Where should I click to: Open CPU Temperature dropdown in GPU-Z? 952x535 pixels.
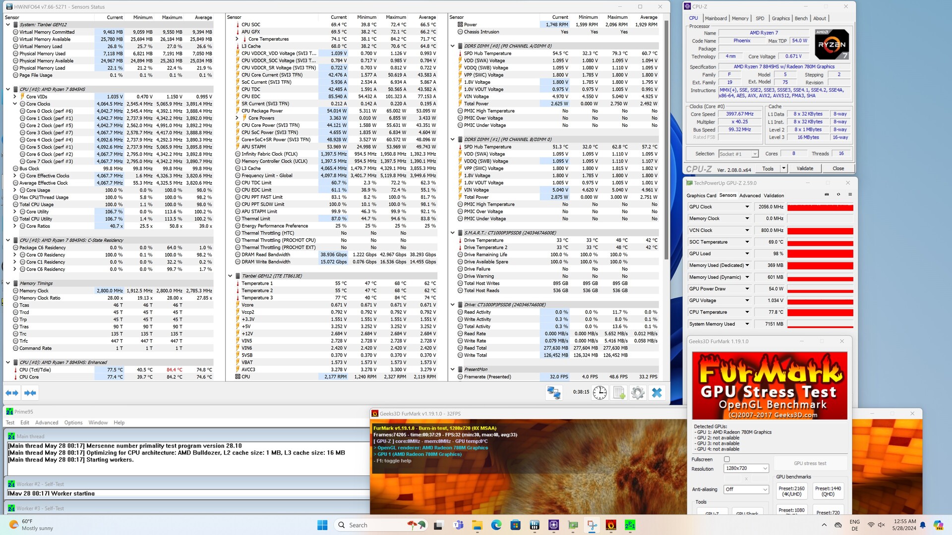(x=747, y=312)
